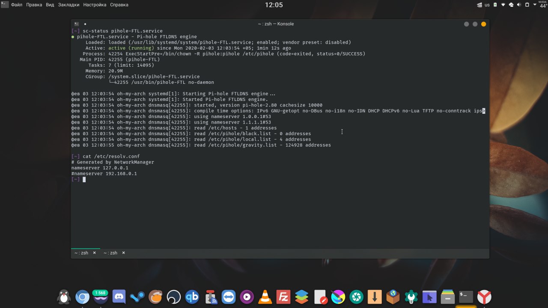Open the clipboard tray icon
This screenshot has height=308, width=548.
527,5
